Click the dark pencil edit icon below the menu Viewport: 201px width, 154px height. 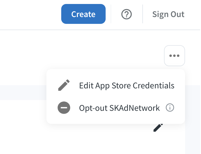tap(158, 128)
